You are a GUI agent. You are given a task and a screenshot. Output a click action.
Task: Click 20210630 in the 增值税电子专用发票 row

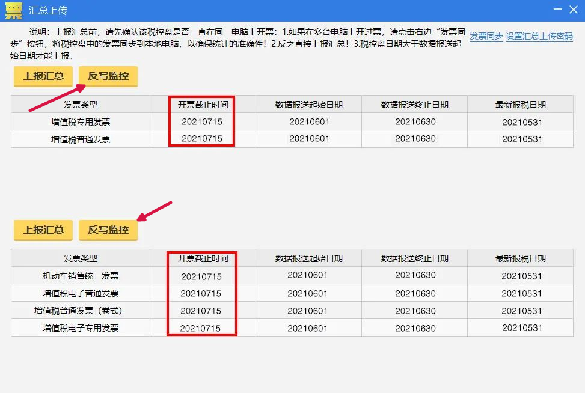[415, 328]
